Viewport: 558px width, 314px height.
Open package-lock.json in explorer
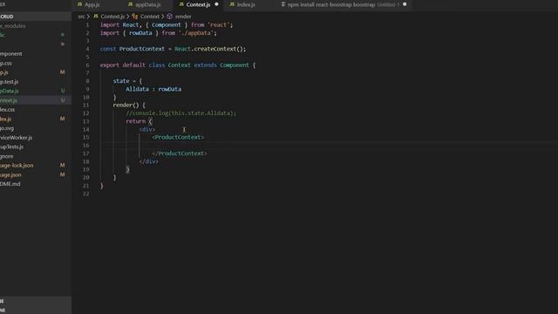pos(36,165)
